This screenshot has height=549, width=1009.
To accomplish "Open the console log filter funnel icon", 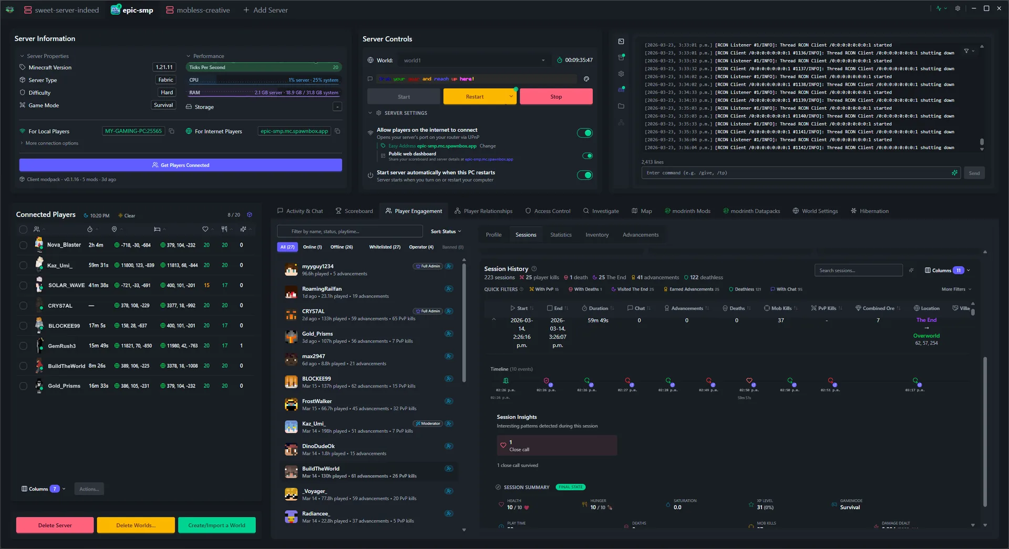I will 967,51.
